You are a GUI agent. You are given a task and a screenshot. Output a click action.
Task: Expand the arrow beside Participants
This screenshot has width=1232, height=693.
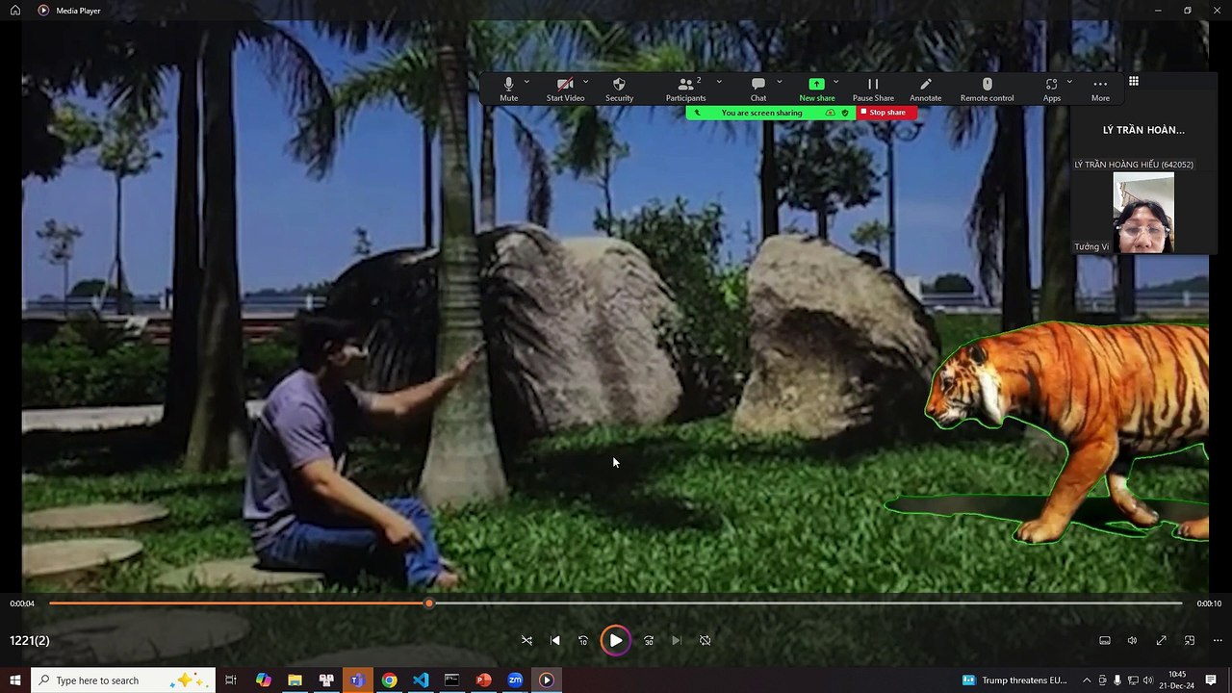coord(718,82)
